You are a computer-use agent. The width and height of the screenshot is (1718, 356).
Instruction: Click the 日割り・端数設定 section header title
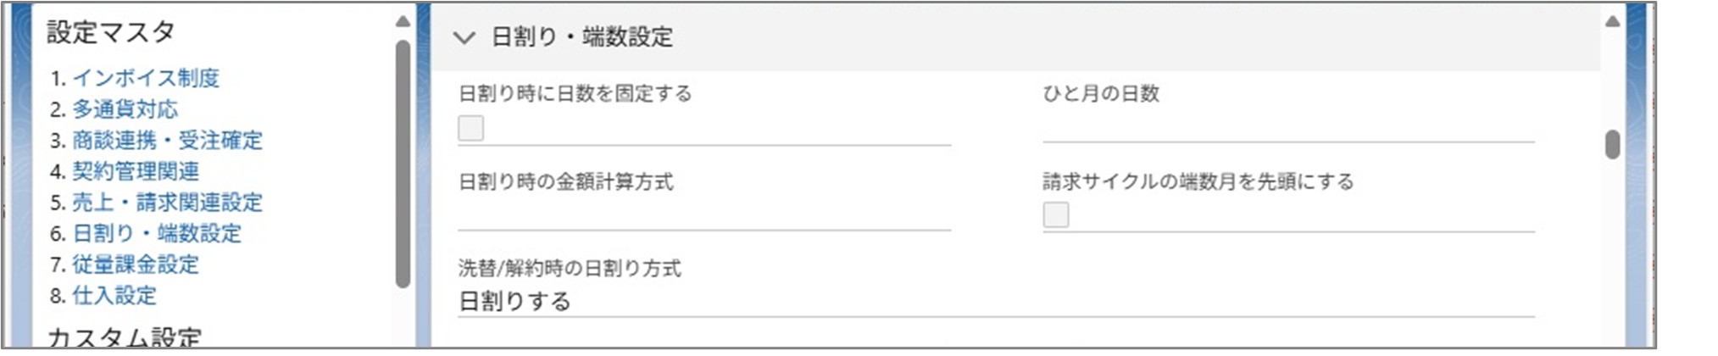[582, 37]
